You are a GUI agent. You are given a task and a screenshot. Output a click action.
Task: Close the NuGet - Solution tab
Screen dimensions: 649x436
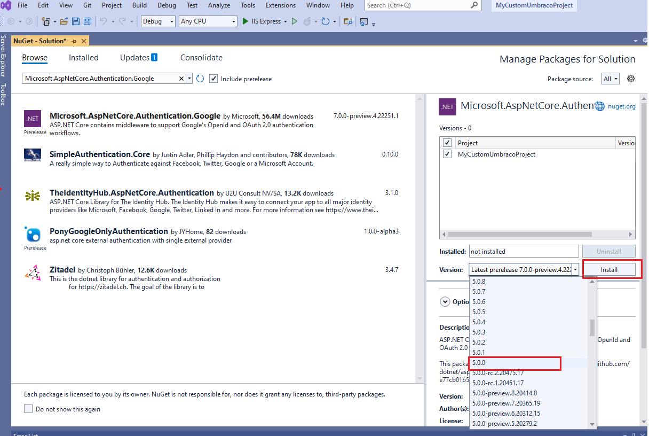tap(84, 41)
